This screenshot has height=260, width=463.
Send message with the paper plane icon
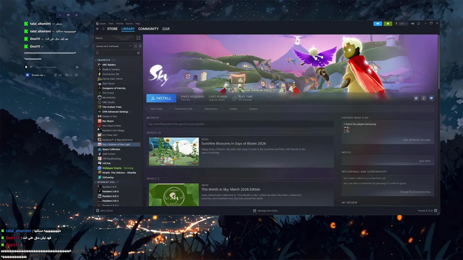(77, 67)
